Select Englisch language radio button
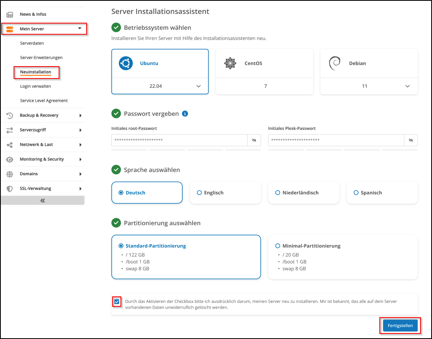432x339 pixels. [x=199, y=193]
